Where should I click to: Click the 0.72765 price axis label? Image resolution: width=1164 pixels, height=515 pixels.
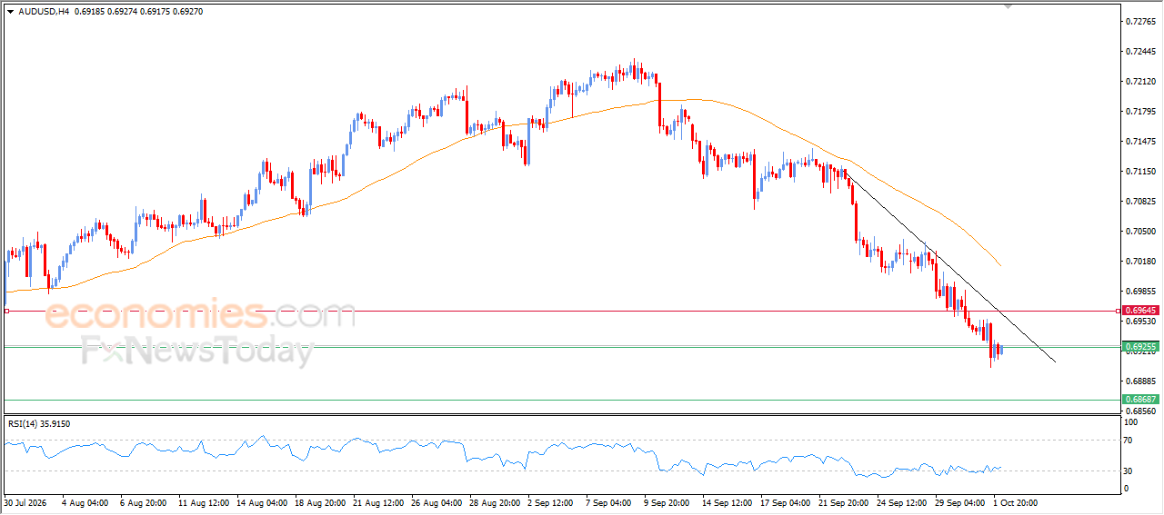click(1140, 20)
